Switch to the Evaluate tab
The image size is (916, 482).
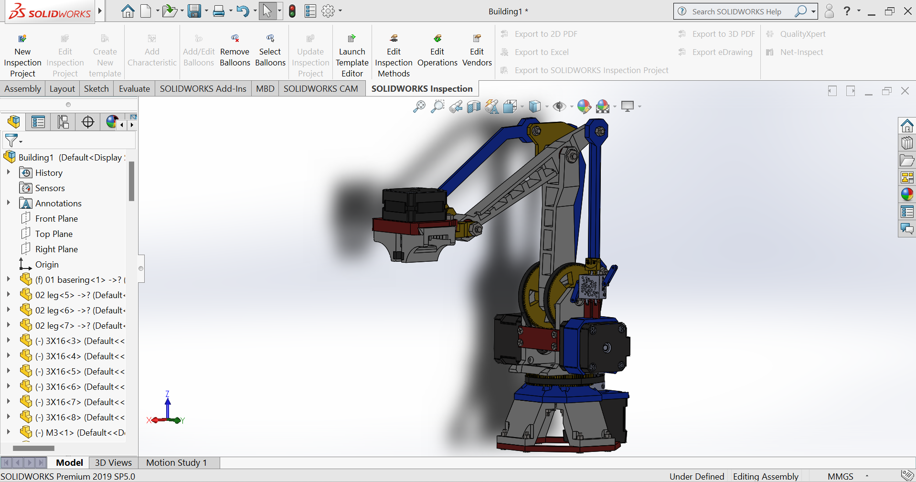point(134,89)
